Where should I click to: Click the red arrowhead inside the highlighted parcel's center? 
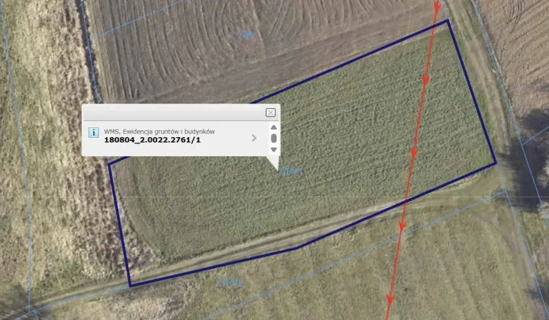coord(413,154)
